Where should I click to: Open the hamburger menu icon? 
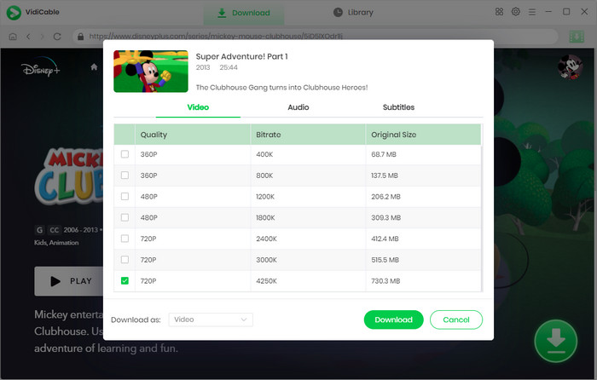(x=532, y=12)
